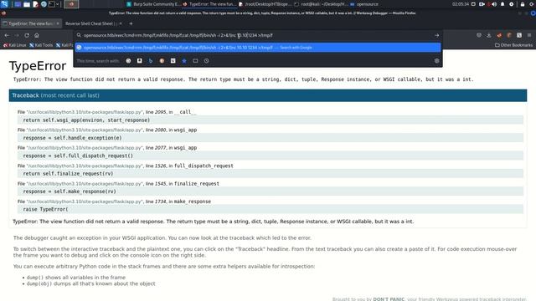Screen dimensions: 536x301
Task: Search with Bing one-off engine icon
Action: click(x=151, y=61)
